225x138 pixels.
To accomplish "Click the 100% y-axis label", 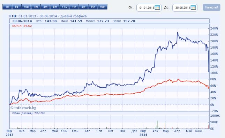I will point(214,73).
